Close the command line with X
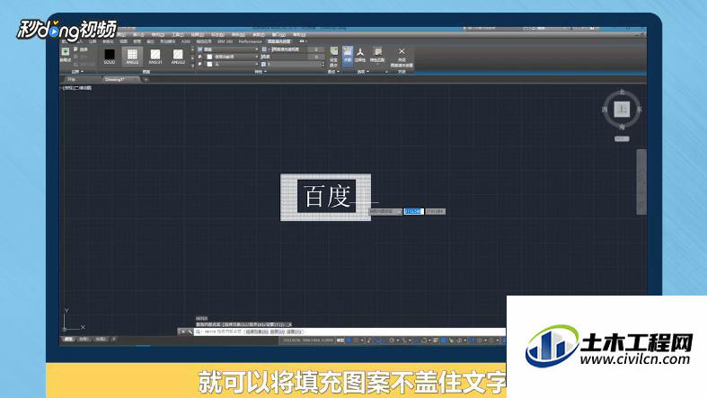This screenshot has width=707, height=398. (x=182, y=332)
